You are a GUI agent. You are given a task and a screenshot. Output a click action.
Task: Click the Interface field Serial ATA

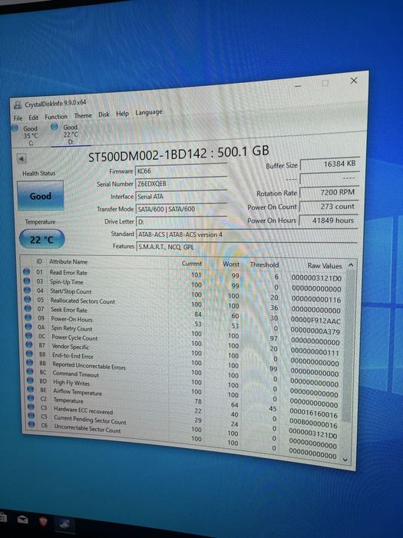[181, 197]
